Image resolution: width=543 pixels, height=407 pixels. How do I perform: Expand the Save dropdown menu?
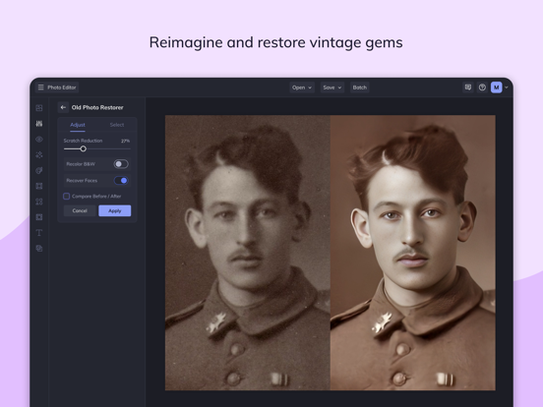click(x=332, y=87)
